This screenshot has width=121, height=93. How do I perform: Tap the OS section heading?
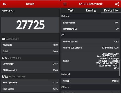tap(63, 35)
